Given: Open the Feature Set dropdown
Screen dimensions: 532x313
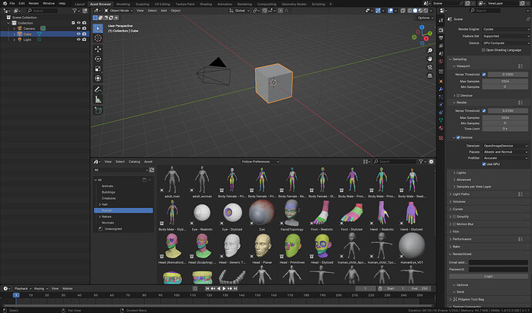Looking at the screenshot, I should pos(506,36).
